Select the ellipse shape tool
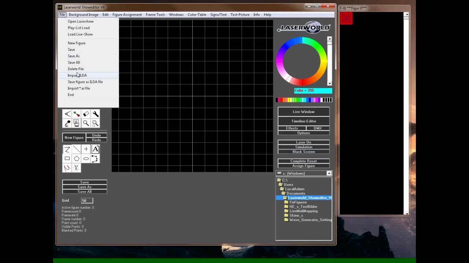The height and width of the screenshot is (263, 469). point(86,159)
